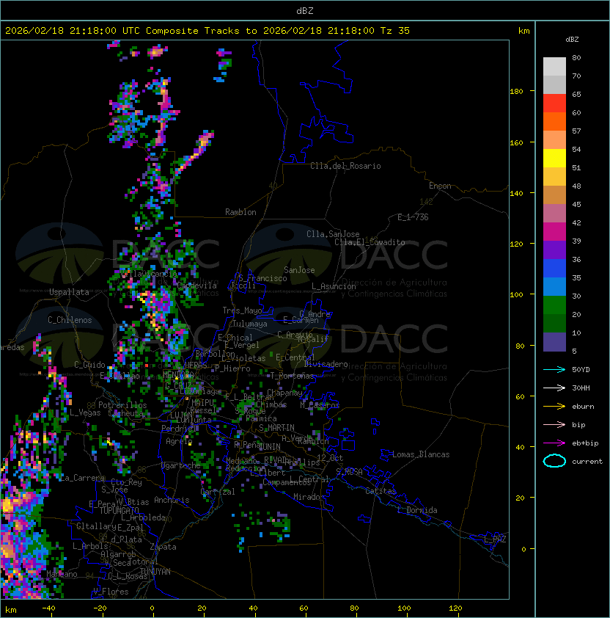Select the red 65–60 dBZ color band
Image resolution: width=610 pixels, height=618 pixels.
(554, 103)
